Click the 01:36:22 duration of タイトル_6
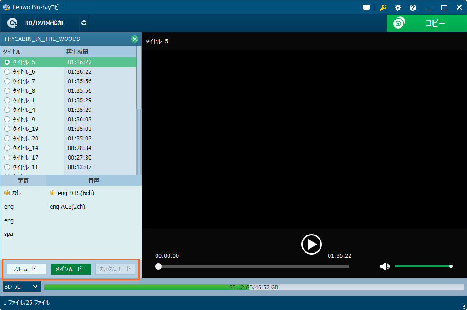 pos(80,72)
